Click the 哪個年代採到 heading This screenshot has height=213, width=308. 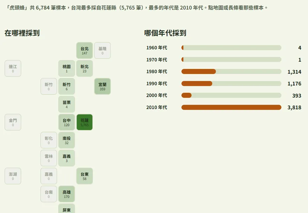(x=165, y=33)
